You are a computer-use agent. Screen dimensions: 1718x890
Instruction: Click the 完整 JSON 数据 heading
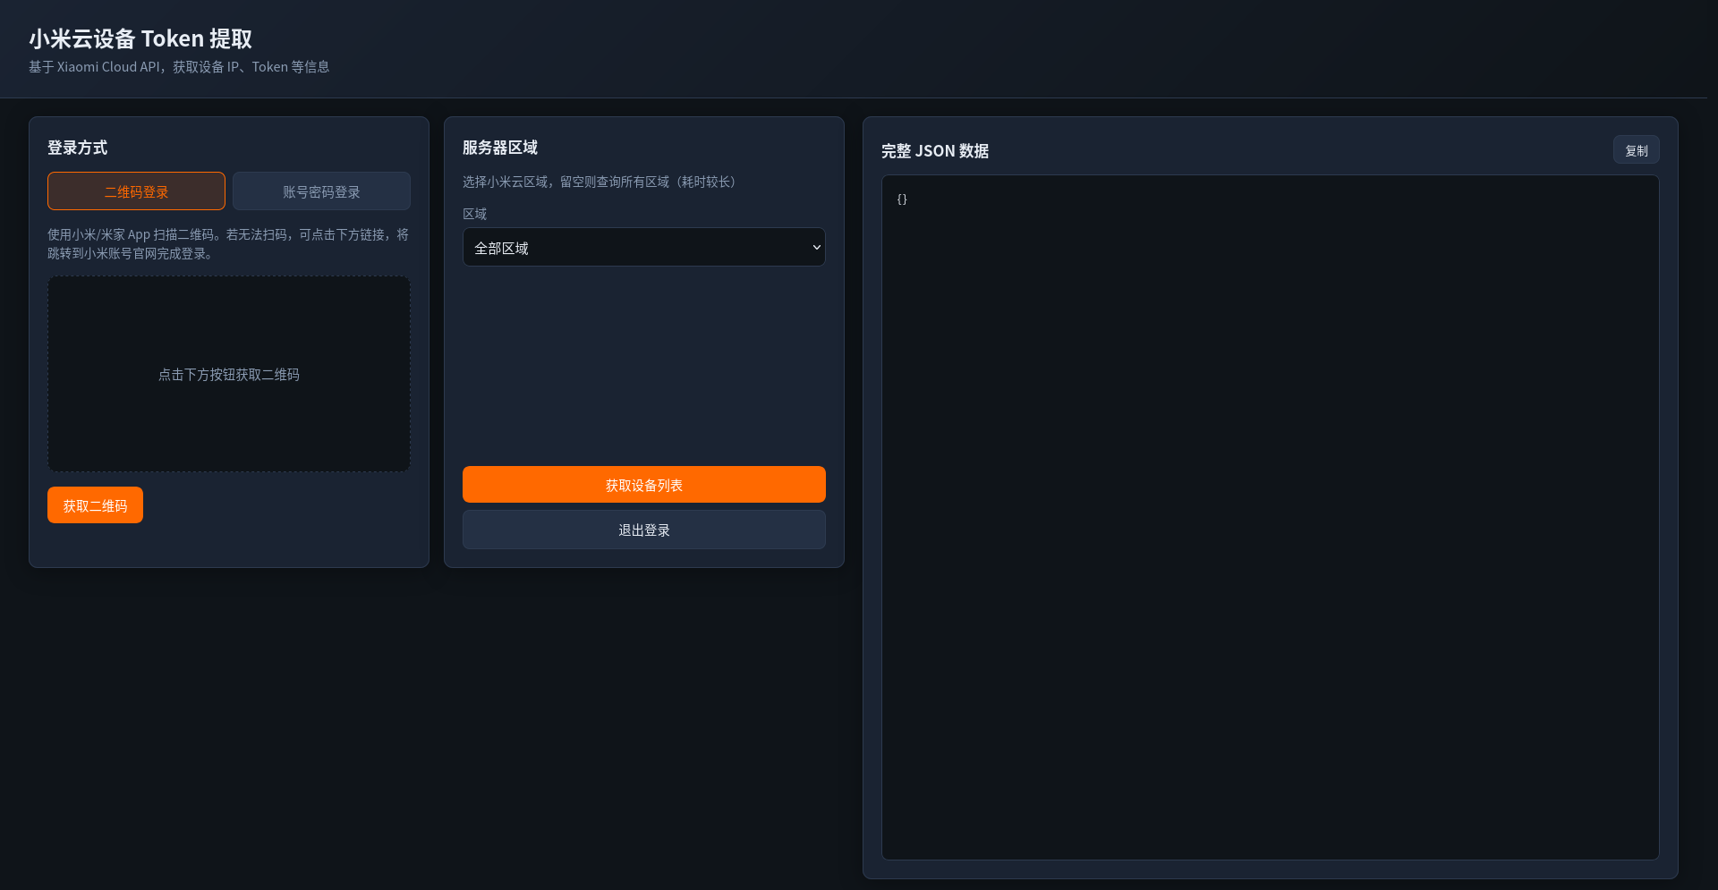[x=935, y=151]
